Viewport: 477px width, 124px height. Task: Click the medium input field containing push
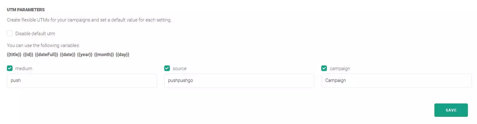pos(82,80)
